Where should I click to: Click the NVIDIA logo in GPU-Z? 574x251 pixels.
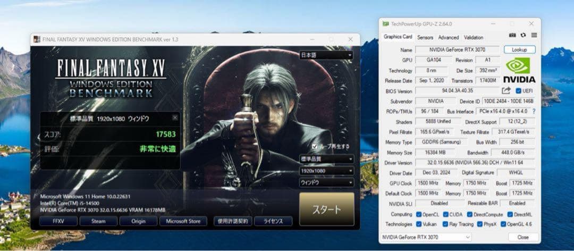[519, 70]
